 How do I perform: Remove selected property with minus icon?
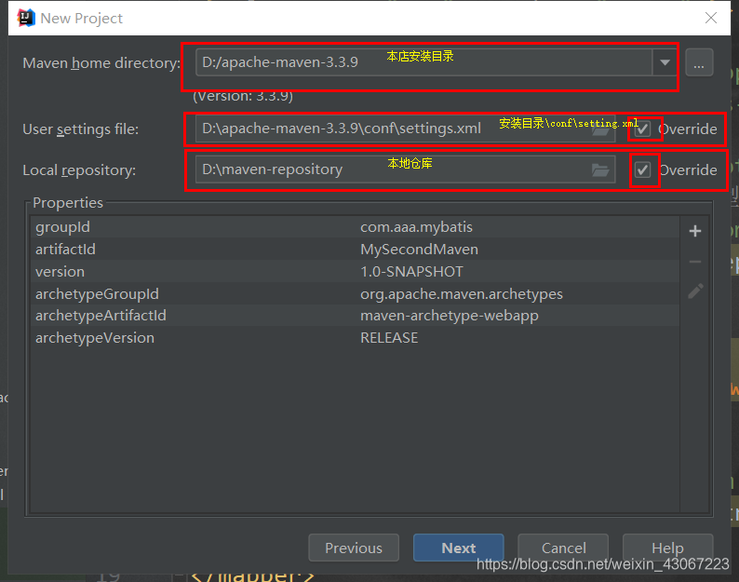click(695, 262)
